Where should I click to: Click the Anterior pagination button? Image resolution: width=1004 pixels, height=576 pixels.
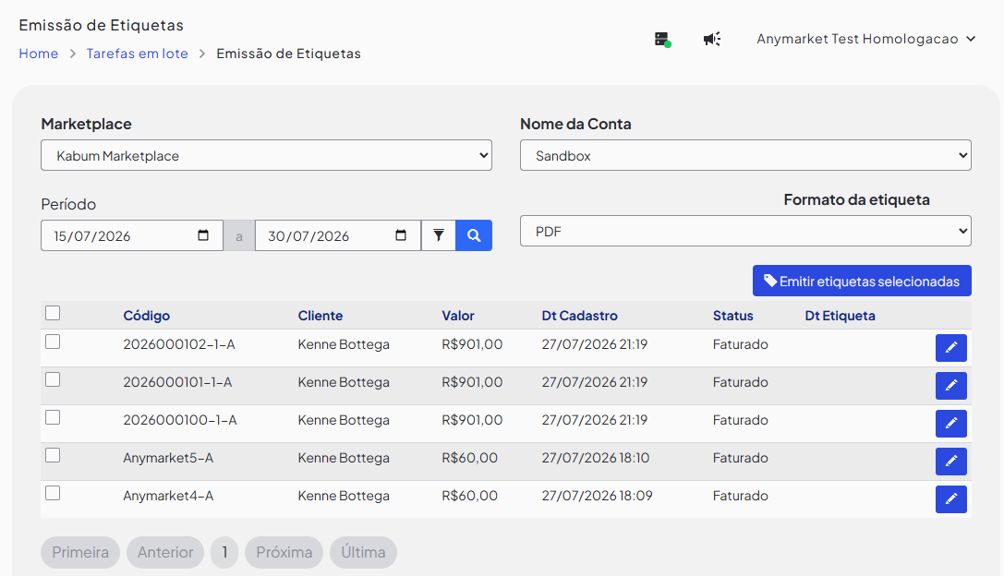[165, 552]
